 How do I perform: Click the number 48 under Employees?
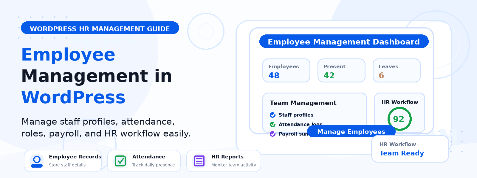274,76
